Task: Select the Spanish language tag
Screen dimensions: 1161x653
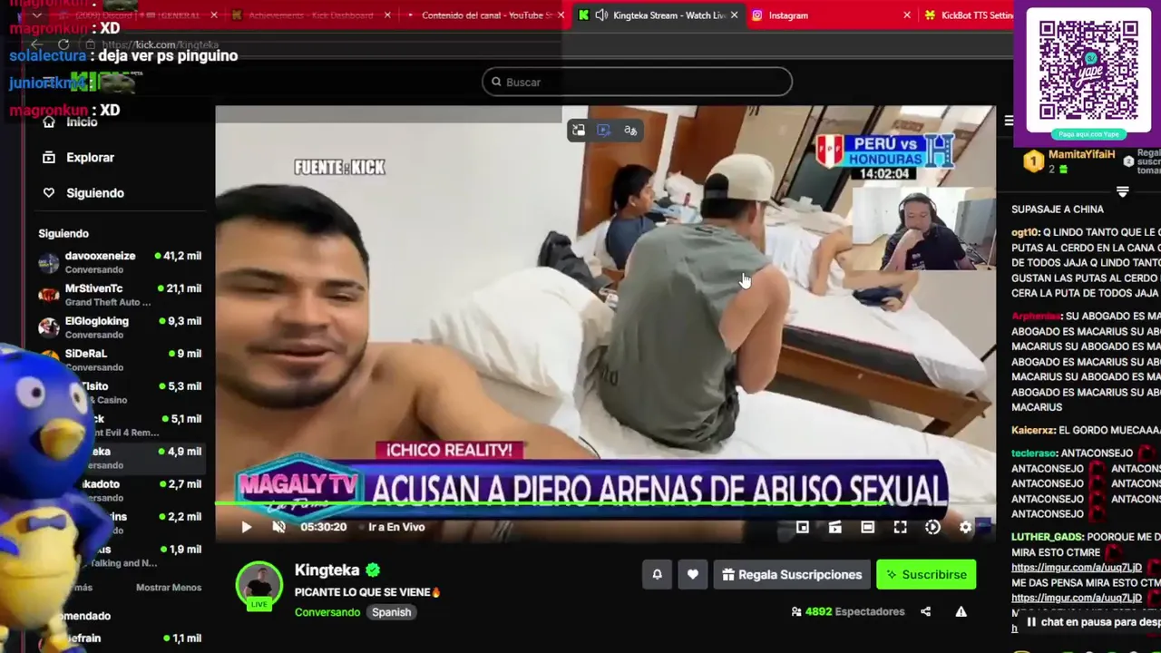Action: 392,612
